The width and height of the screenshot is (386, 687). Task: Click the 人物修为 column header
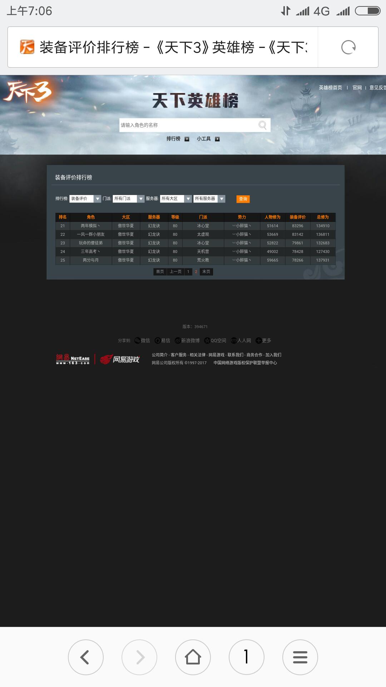pyautogui.click(x=272, y=217)
